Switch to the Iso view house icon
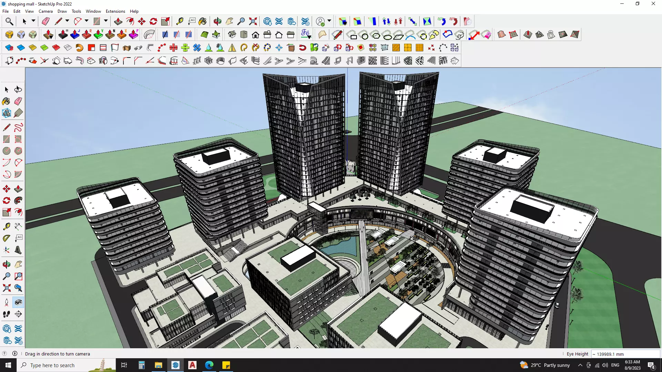Screen dimensions: 662x372 (x=232, y=34)
